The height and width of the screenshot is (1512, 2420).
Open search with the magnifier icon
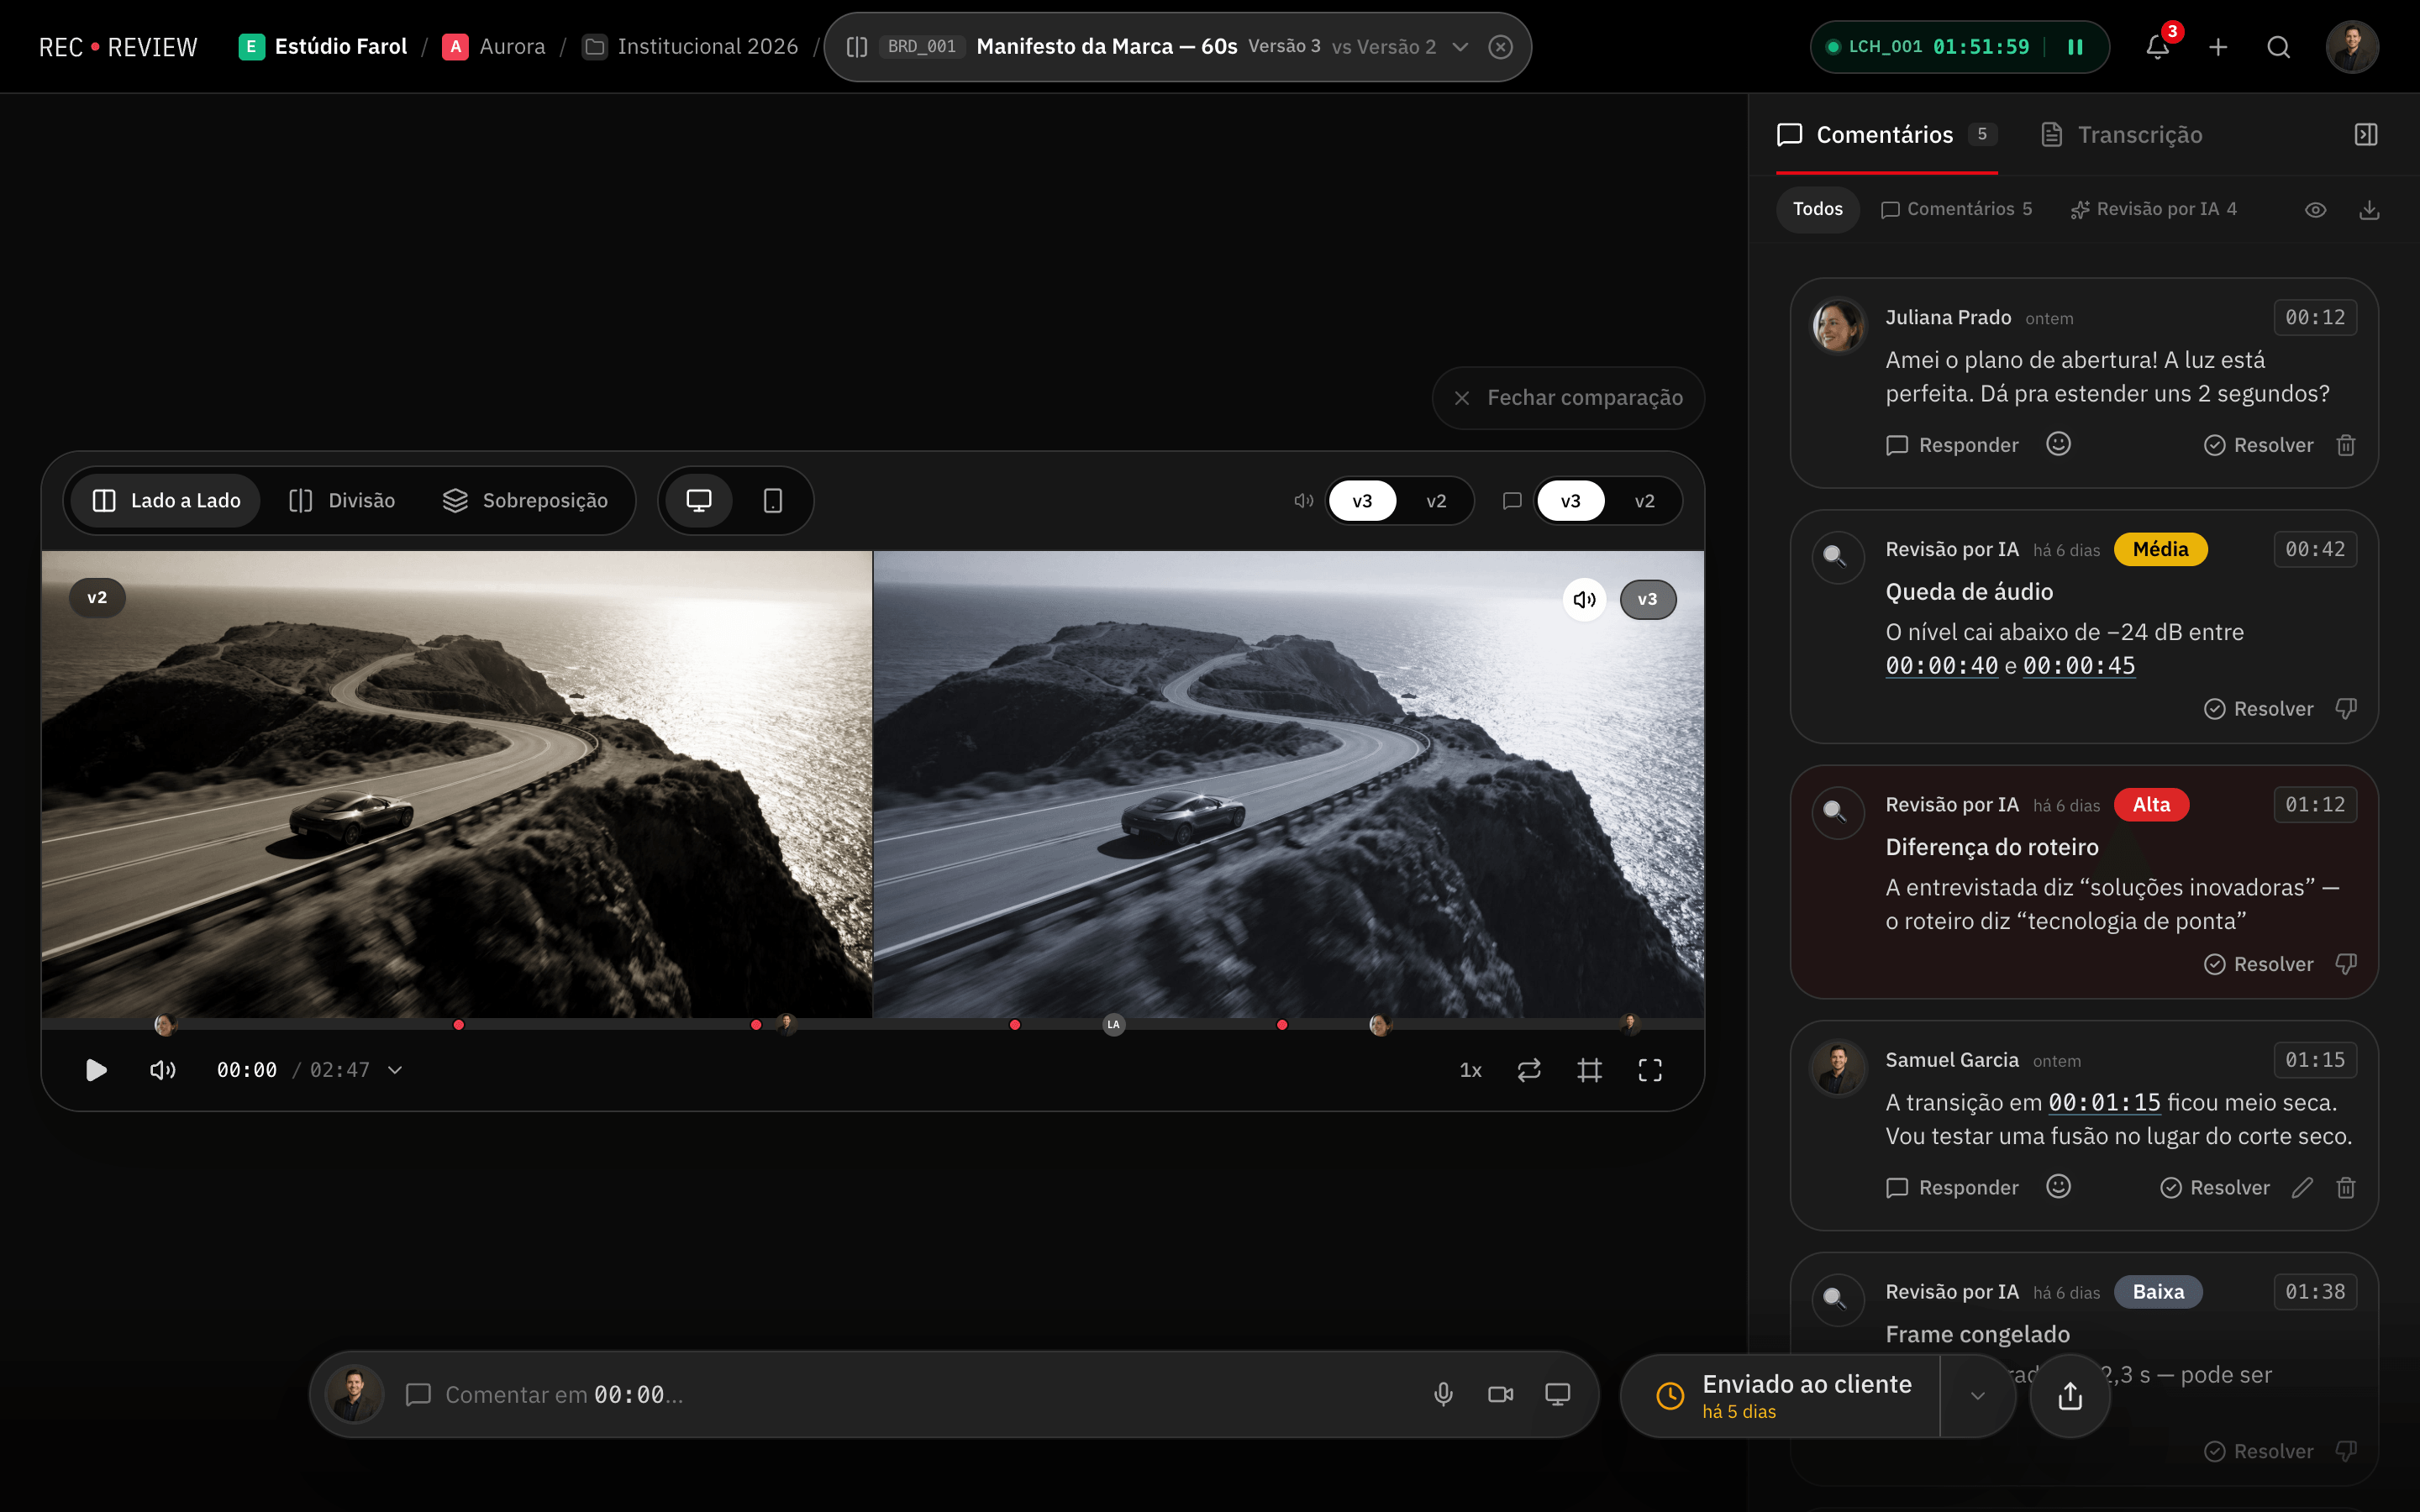pos(2278,47)
